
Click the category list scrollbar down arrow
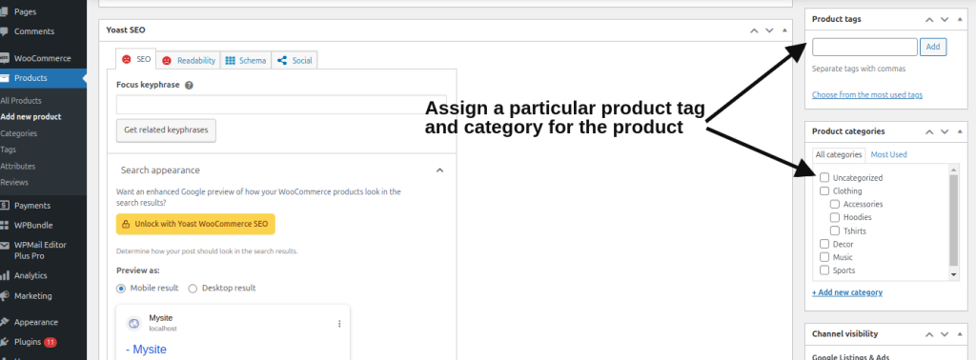(953, 275)
